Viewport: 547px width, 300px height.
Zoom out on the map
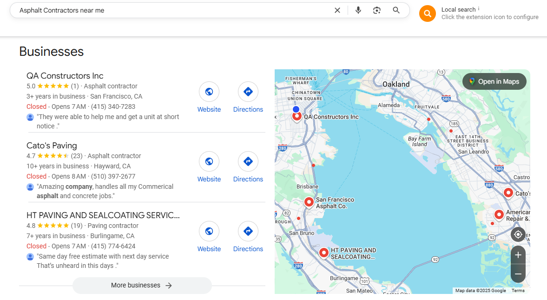click(x=518, y=274)
